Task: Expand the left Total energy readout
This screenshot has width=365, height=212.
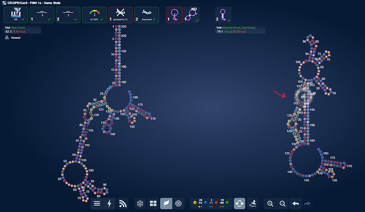Action: coord(21,30)
